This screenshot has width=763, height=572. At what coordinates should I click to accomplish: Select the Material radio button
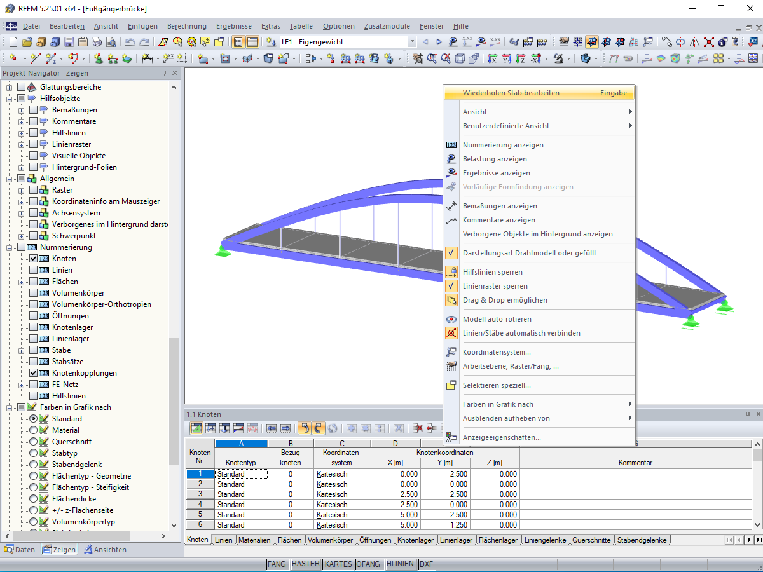pyautogui.click(x=34, y=430)
